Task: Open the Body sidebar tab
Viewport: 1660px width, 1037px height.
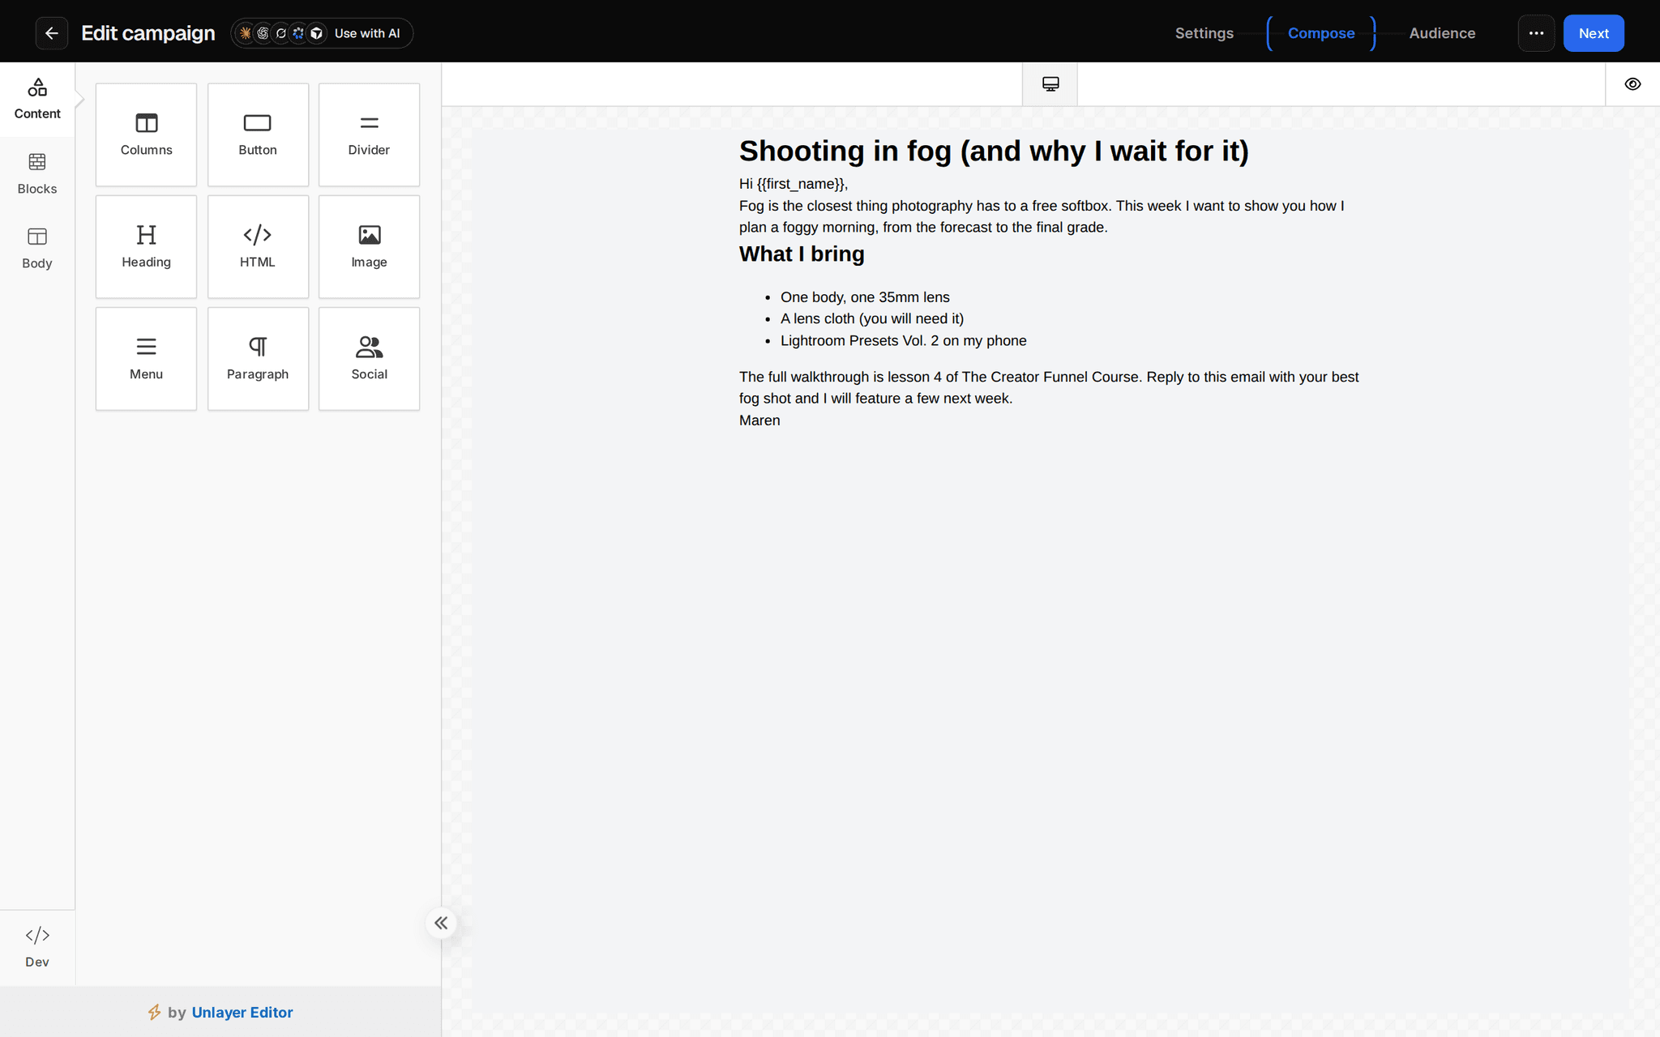Action: point(37,248)
